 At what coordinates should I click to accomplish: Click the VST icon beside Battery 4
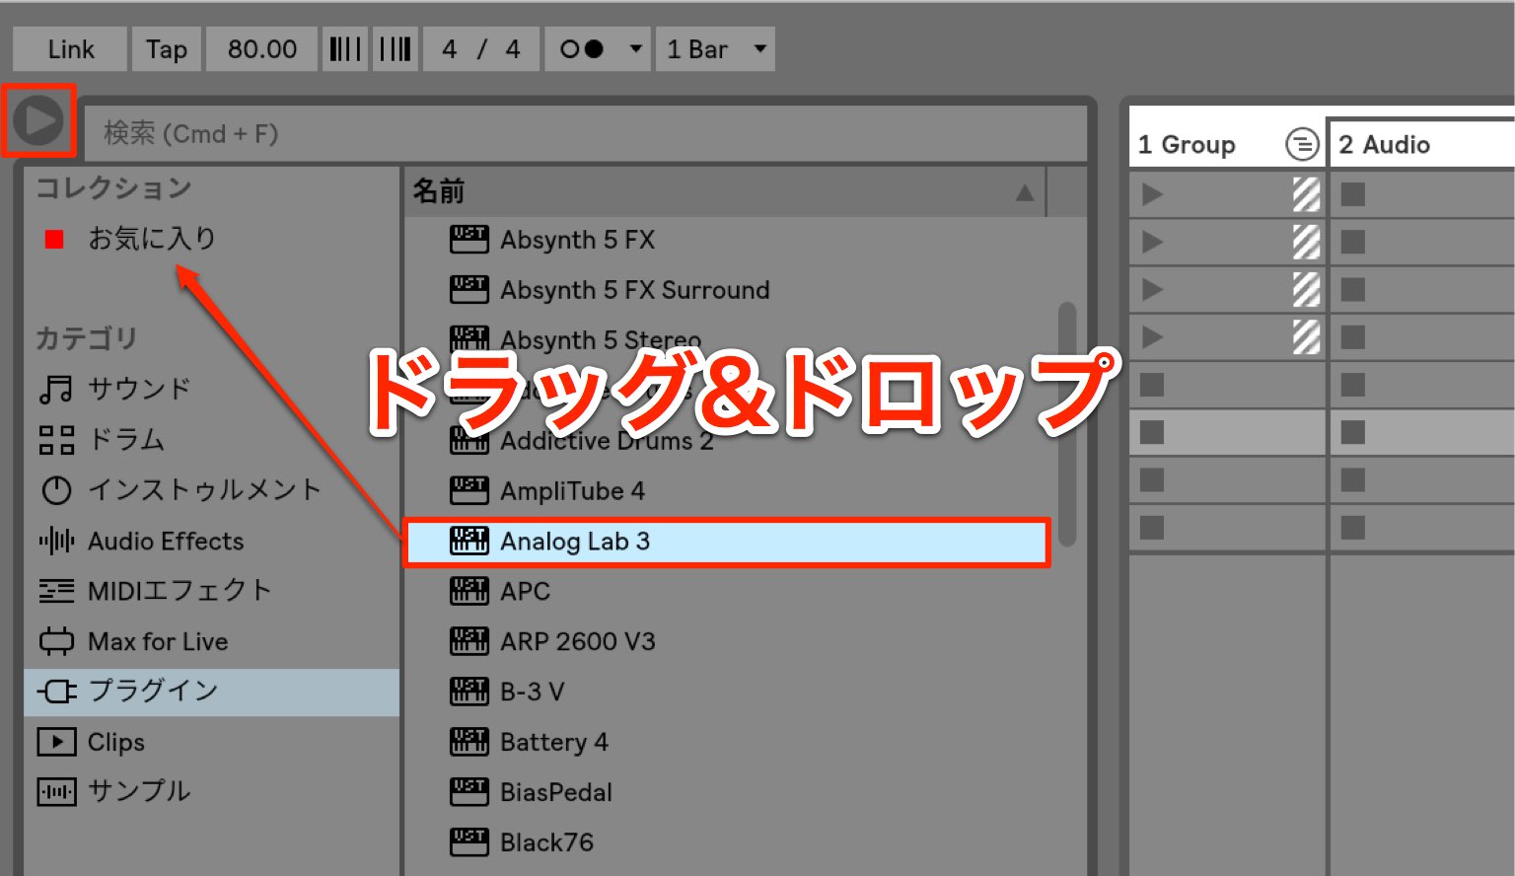(469, 742)
